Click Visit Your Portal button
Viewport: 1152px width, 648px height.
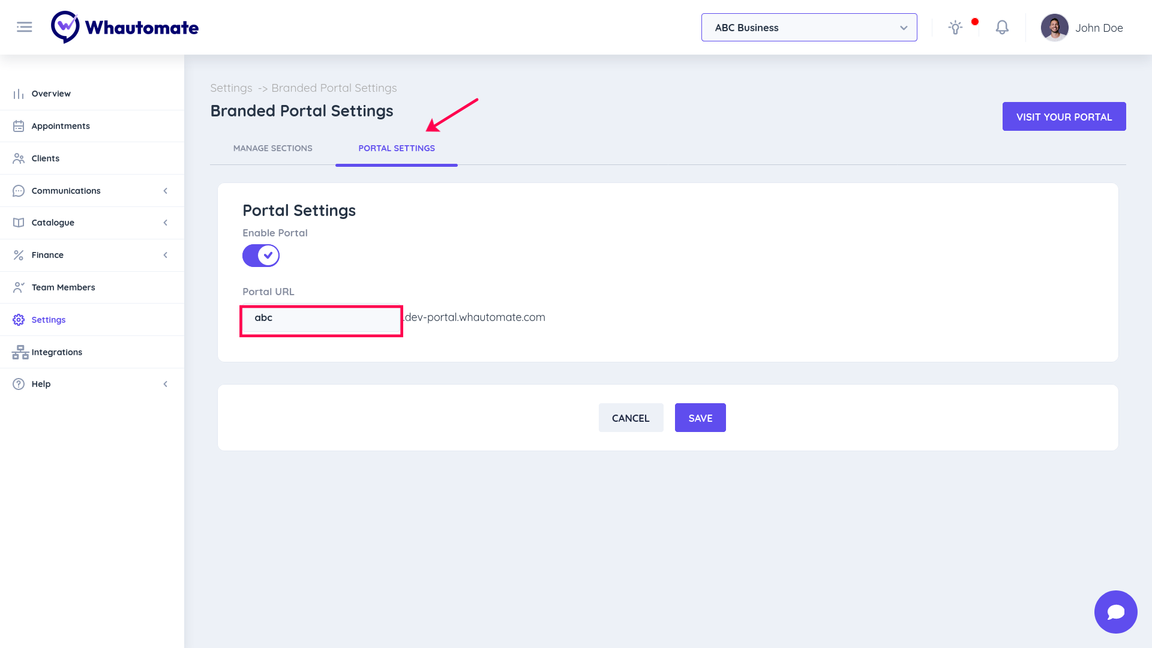pyautogui.click(x=1064, y=117)
